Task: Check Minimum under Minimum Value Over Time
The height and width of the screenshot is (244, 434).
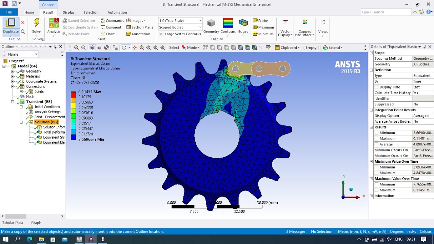Action: click(x=377, y=167)
